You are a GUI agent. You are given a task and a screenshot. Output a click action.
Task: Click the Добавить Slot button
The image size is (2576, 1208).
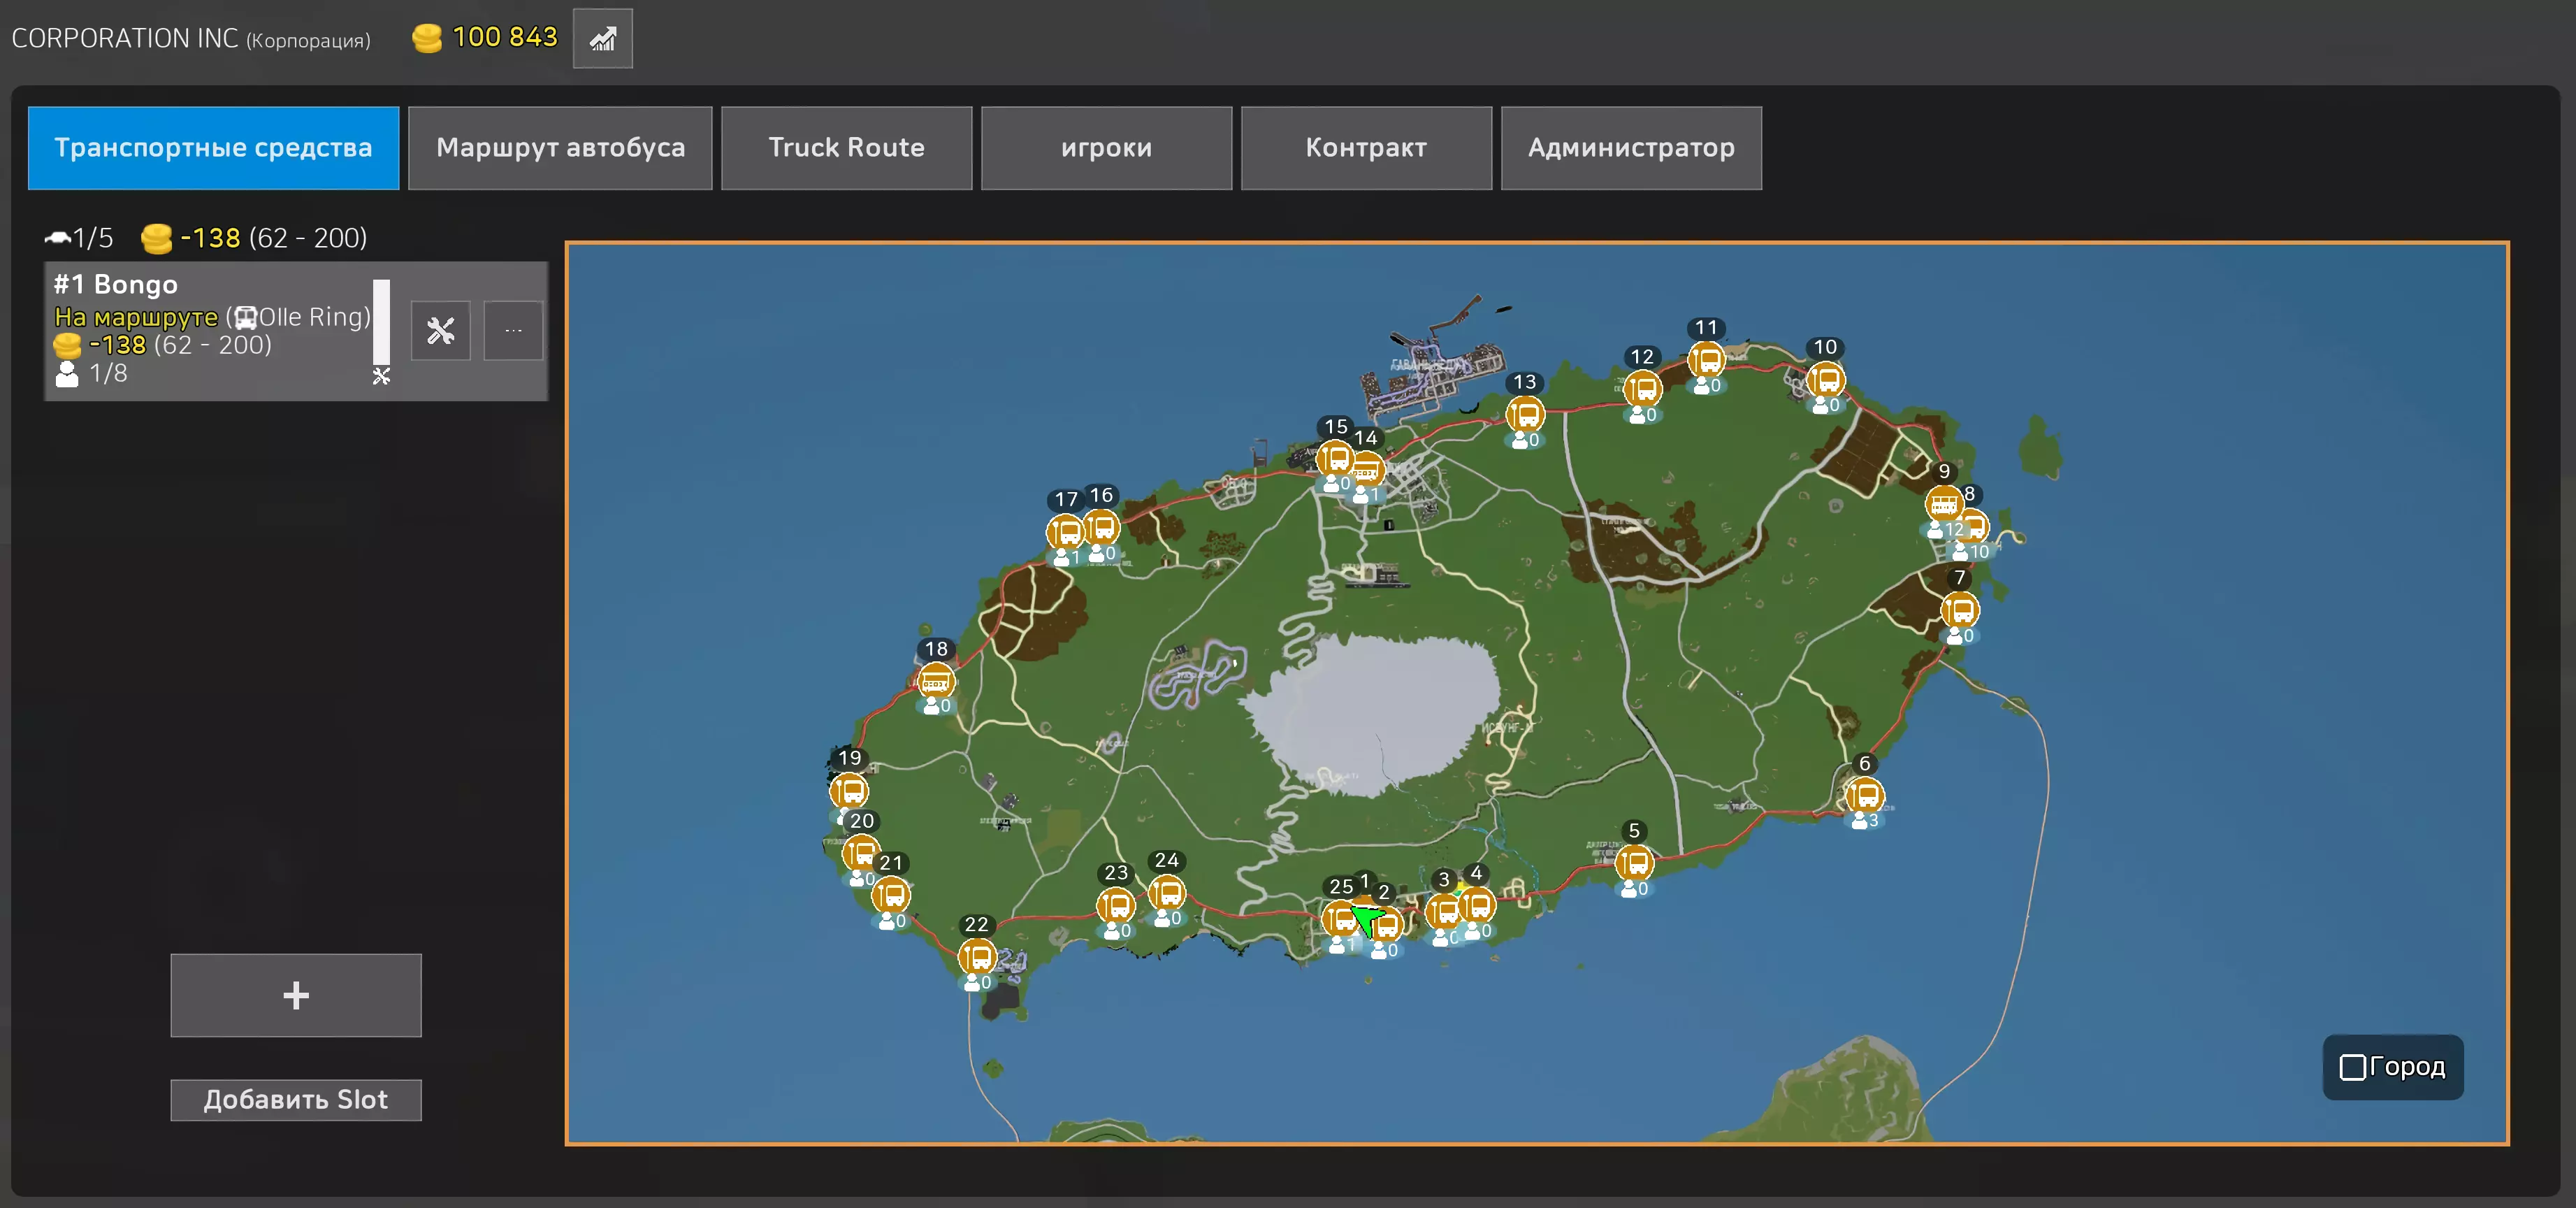(x=296, y=1100)
